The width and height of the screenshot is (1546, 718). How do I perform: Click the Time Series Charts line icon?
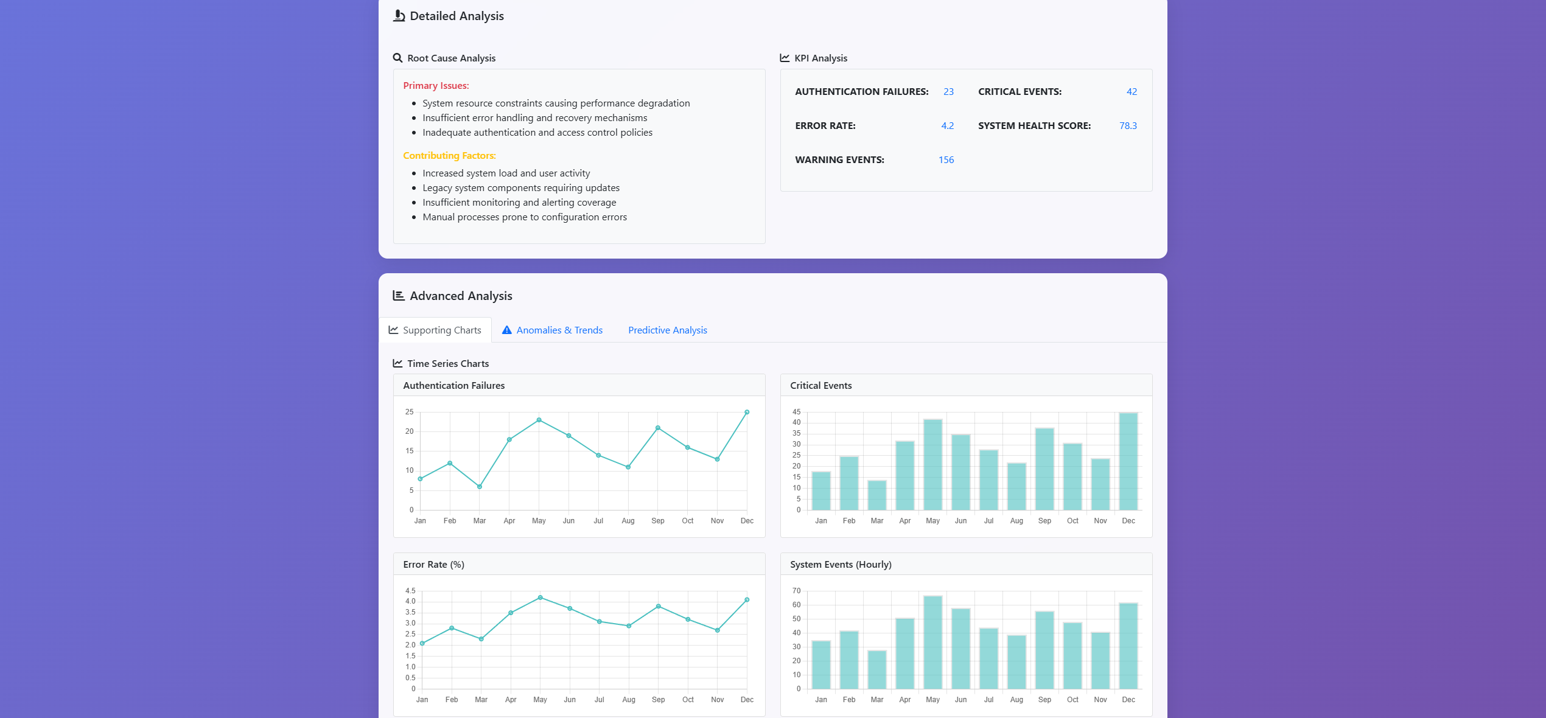[397, 363]
